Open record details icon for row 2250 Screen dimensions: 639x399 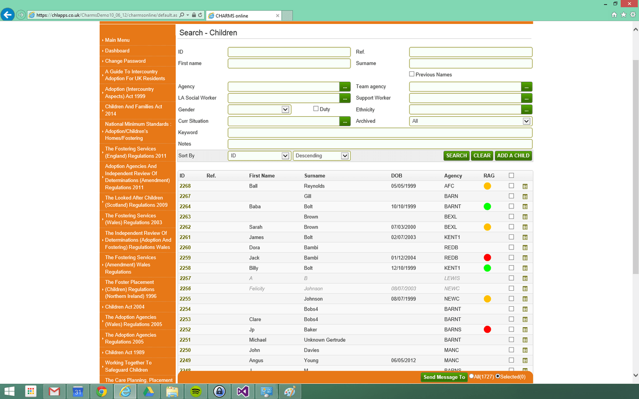pos(525,350)
